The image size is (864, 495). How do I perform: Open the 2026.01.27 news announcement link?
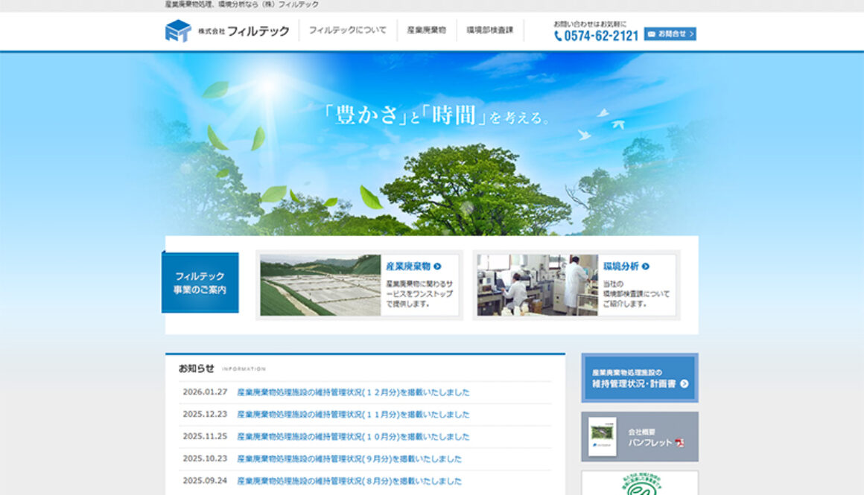(354, 392)
